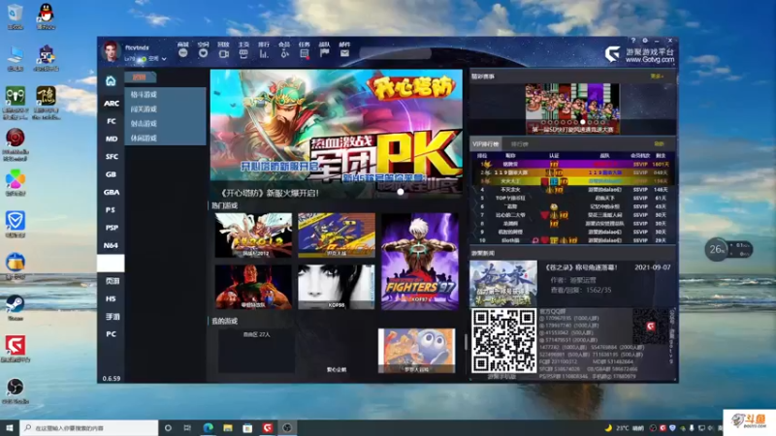The image size is (776, 436).
Task: Open Microsoft Edge from the taskbar
Action: pos(208,428)
